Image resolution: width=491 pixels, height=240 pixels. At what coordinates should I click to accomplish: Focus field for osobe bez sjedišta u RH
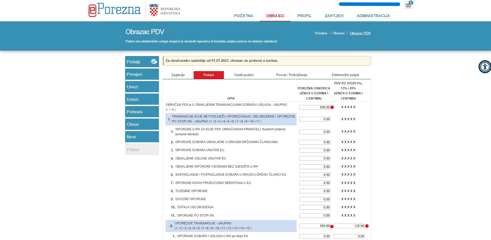click(x=315, y=167)
